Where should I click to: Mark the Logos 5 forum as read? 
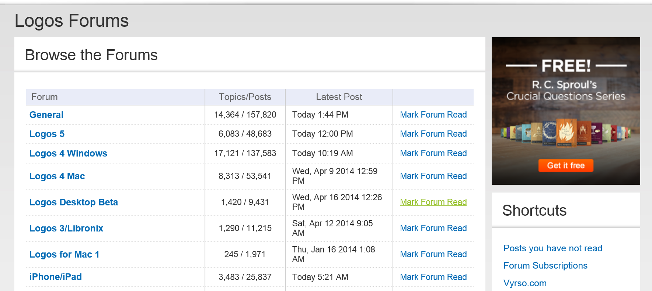(433, 134)
